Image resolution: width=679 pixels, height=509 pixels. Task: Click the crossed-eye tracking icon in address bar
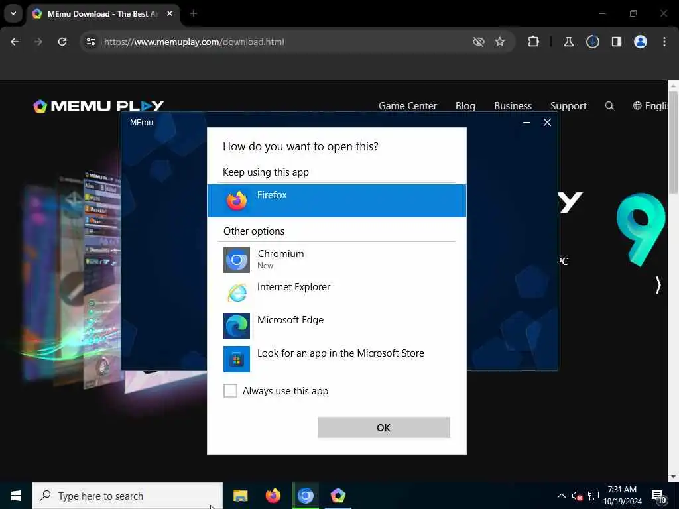pos(479,42)
